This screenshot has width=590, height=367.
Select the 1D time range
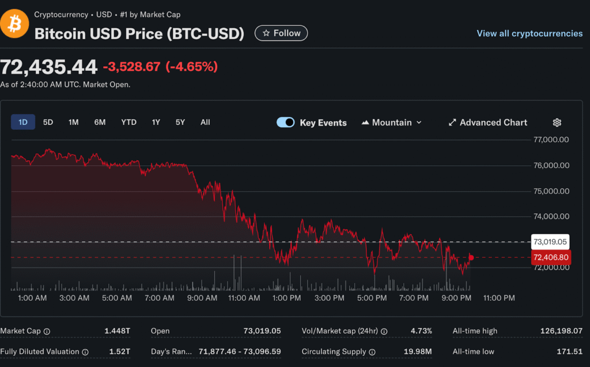click(23, 122)
